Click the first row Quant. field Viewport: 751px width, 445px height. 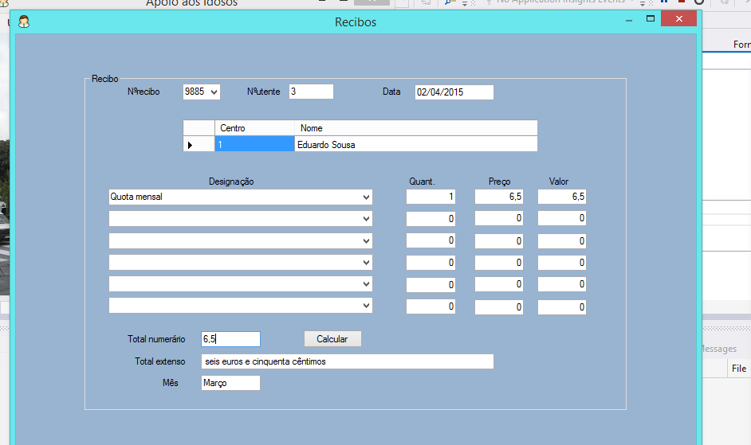click(431, 197)
